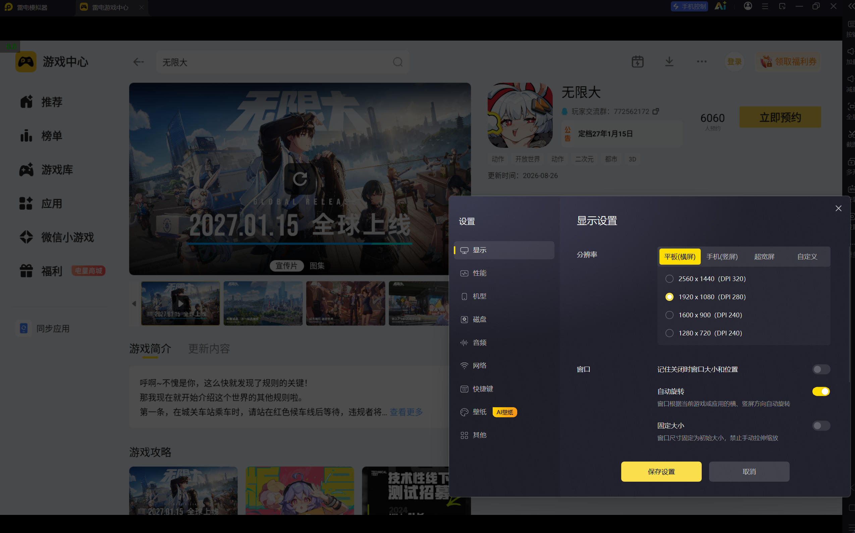855x533 pixels.
Task: Disable the 自动旋转 auto-rotate toggle
Action: (821, 391)
